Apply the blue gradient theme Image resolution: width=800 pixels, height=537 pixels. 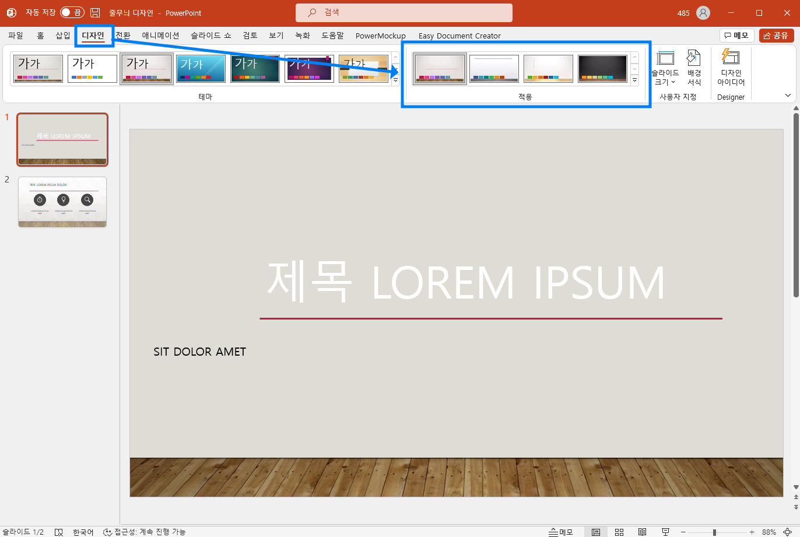pos(201,69)
